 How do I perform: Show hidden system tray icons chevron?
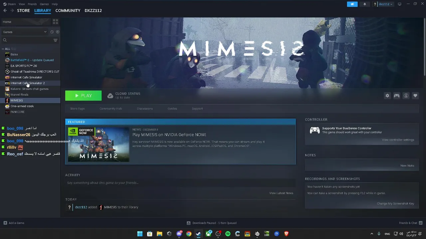[x=372, y=234]
